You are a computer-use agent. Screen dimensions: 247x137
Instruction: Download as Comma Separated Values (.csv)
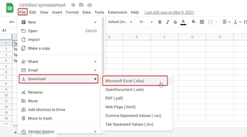(136, 116)
